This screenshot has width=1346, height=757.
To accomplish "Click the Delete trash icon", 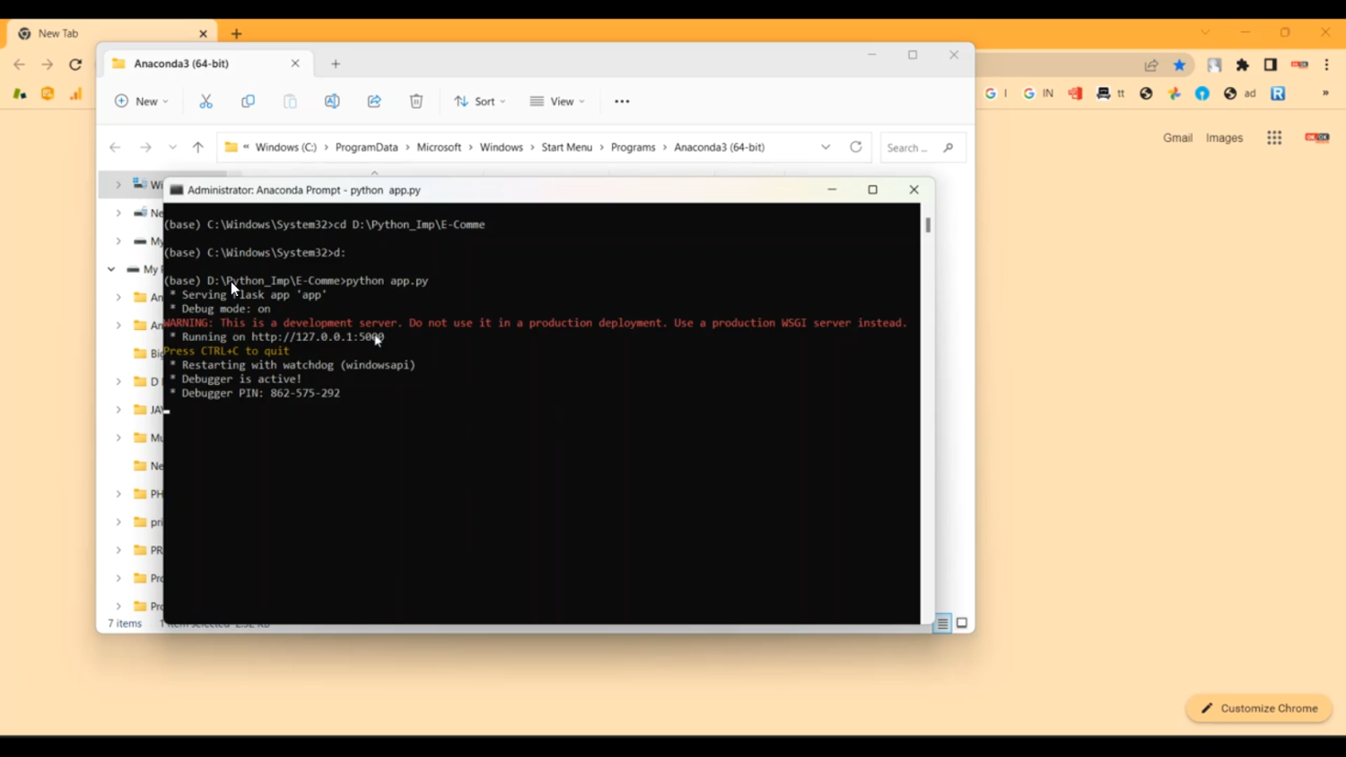I will click(416, 101).
